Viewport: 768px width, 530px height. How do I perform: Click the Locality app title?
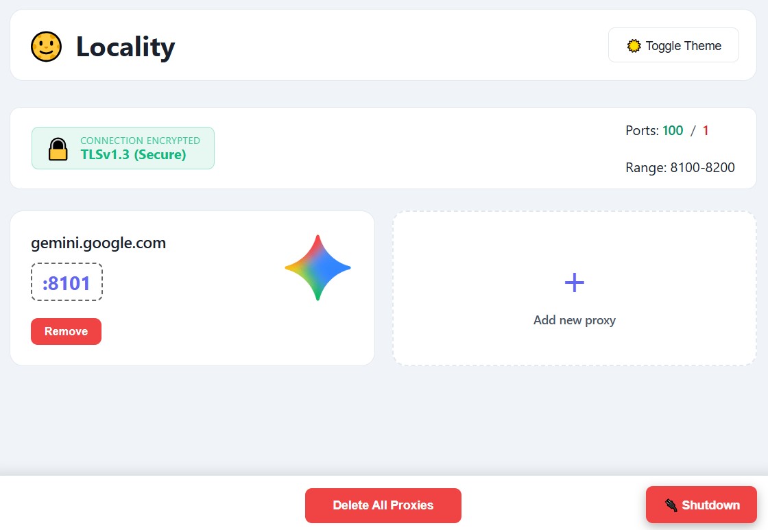click(125, 47)
